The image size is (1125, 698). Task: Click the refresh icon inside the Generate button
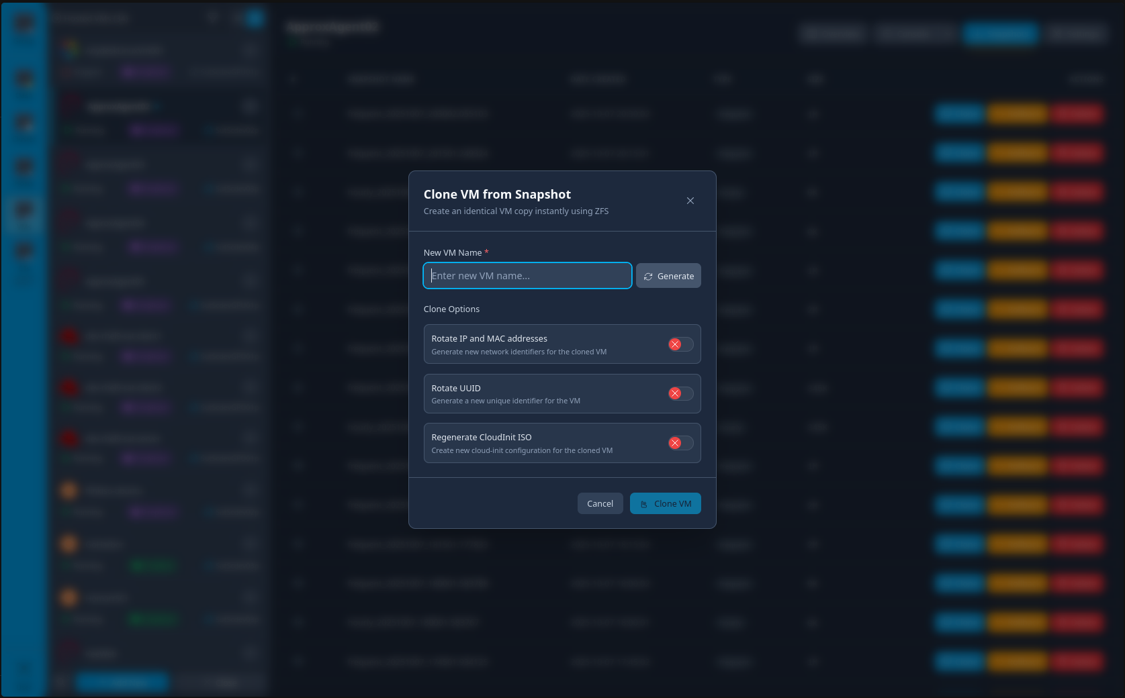648,276
